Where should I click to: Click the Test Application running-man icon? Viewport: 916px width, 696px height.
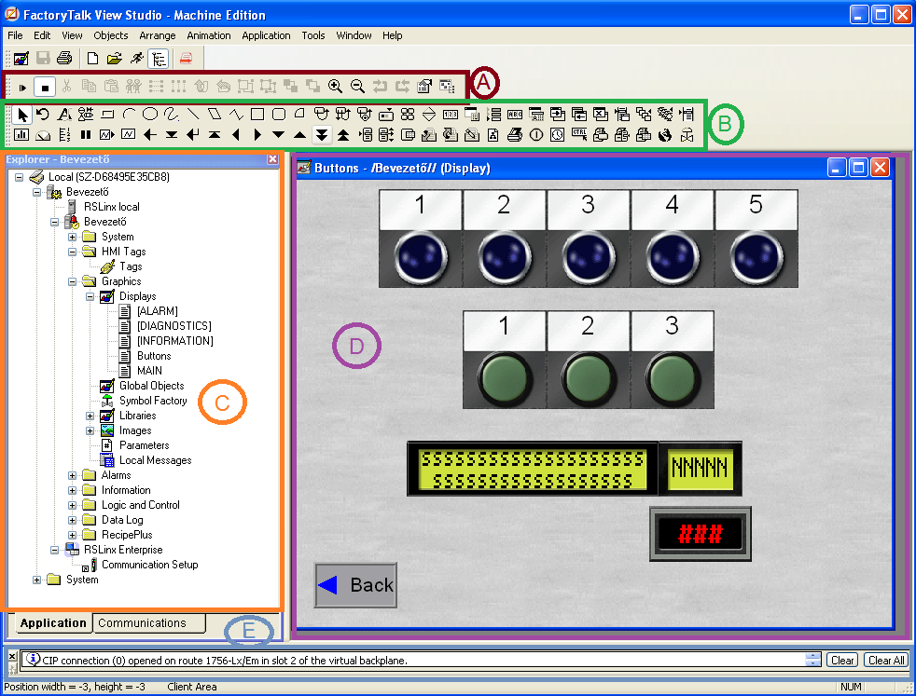pos(137,59)
